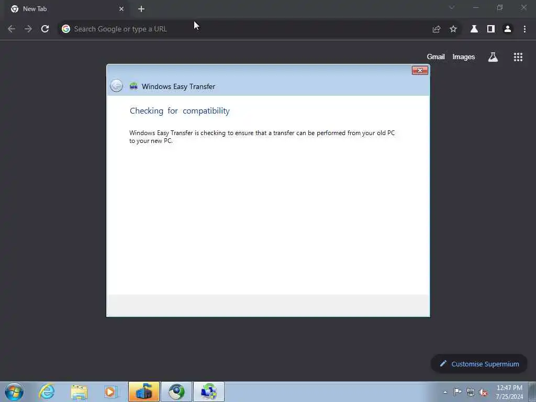This screenshot has width=536, height=402.
Task: Close the Windows Easy Transfer dialog
Action: [x=420, y=71]
